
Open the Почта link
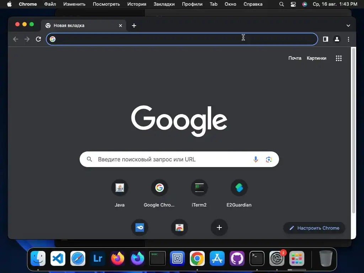[x=295, y=58]
